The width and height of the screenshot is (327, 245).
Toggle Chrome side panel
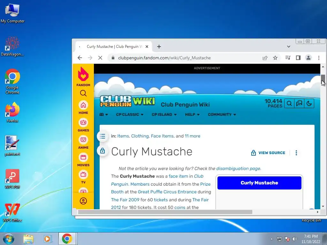[x=298, y=58]
